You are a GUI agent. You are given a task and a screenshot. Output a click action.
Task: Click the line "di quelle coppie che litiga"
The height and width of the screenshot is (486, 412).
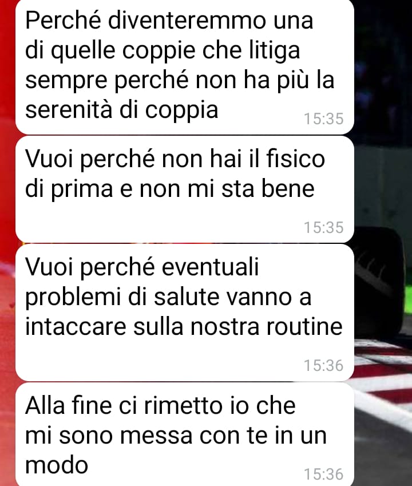[163, 51]
